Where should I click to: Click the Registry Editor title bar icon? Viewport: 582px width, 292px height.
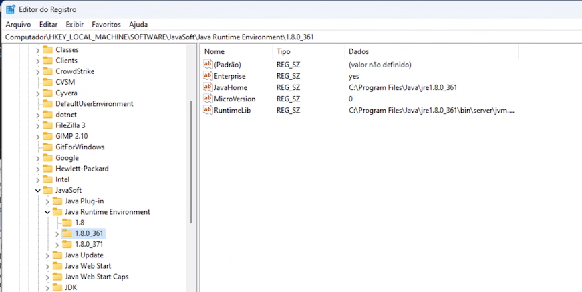click(x=11, y=9)
